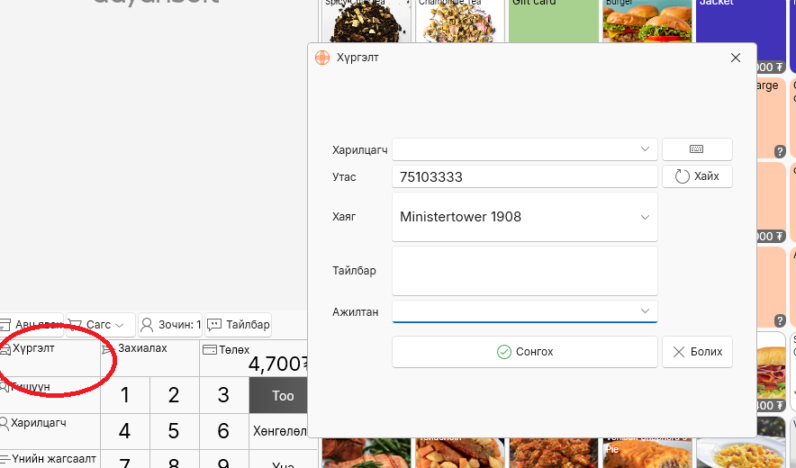Click the Харилцагч customer button on left
The height and width of the screenshot is (468, 796).
pos(50,431)
